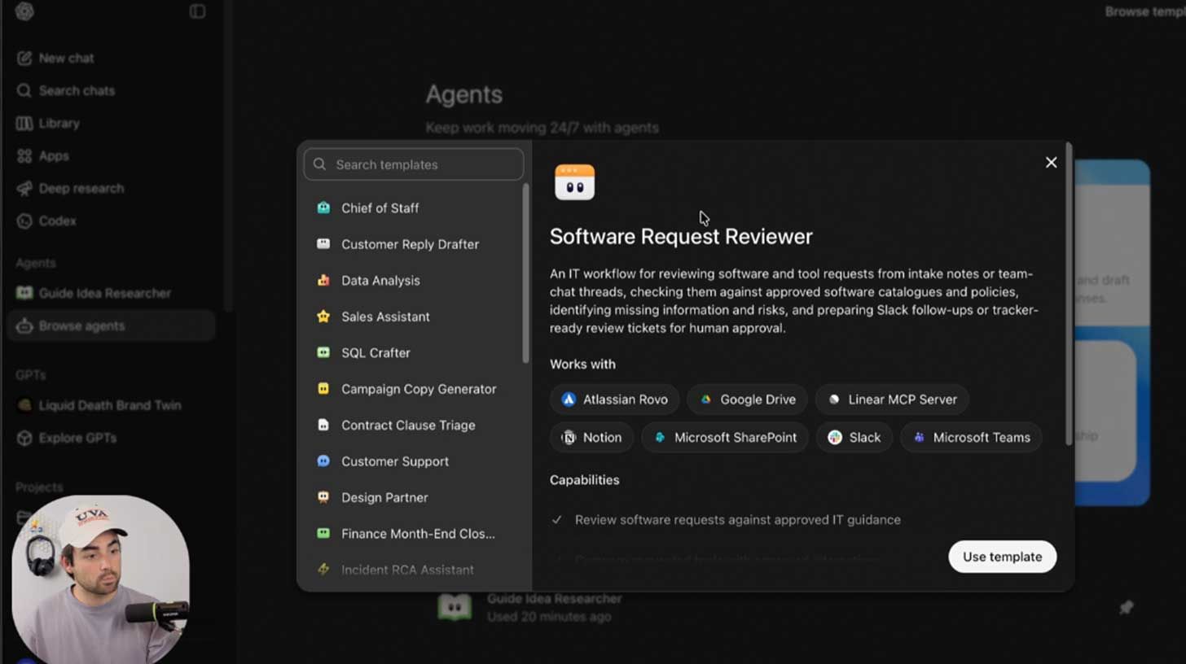Click the Software Request Reviewer robot icon
The width and height of the screenshot is (1186, 664).
575,182
